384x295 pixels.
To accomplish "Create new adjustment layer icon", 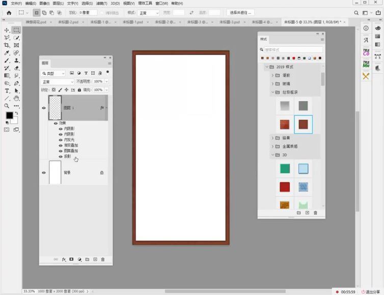I will coord(79,259).
